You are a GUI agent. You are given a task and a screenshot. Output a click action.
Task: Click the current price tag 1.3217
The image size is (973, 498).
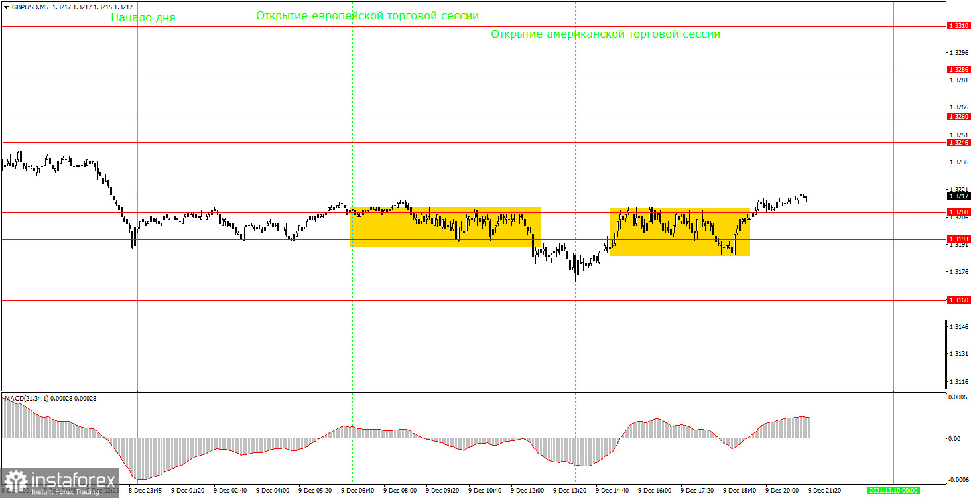point(959,196)
